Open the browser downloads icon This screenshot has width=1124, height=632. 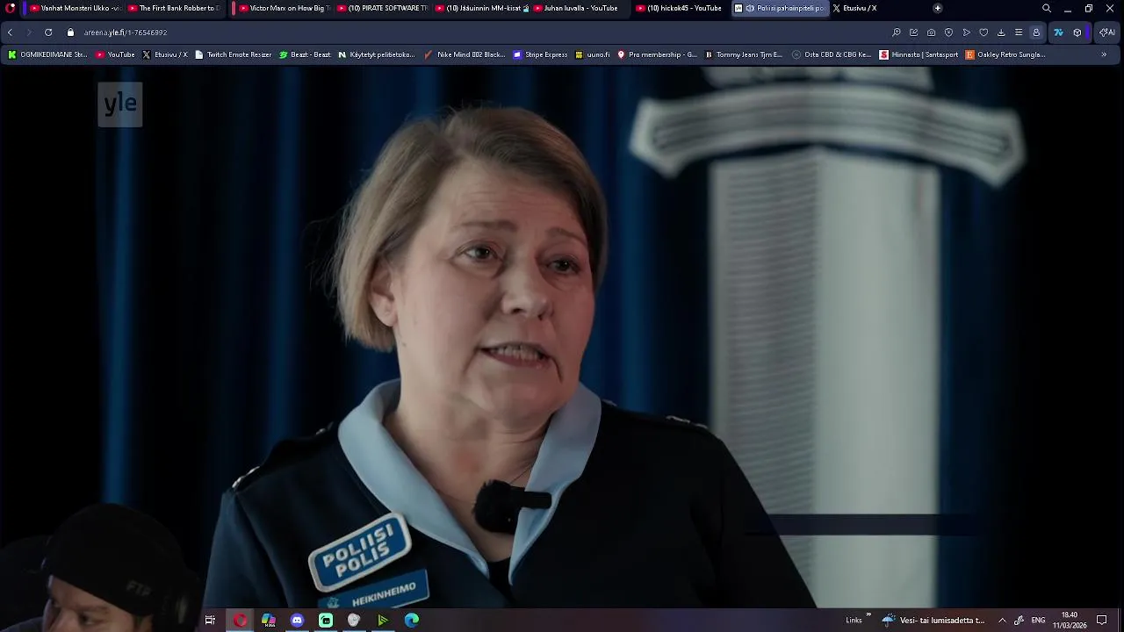[x=1001, y=32]
